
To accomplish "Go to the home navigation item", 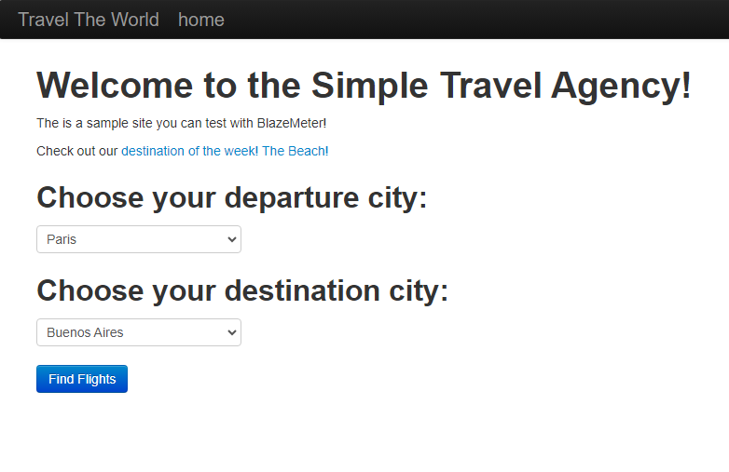I will coord(201,20).
